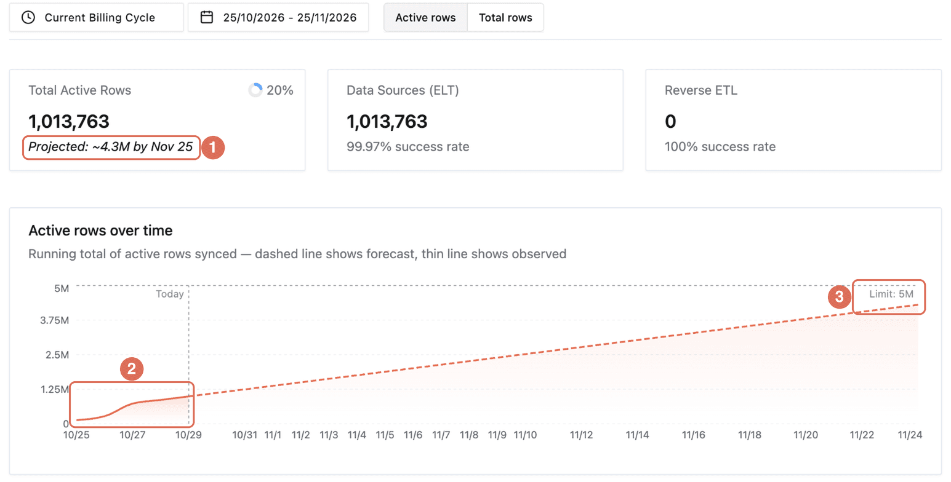The image size is (951, 482).
Task: Open the Current Billing Cycle selector
Action: tap(96, 17)
